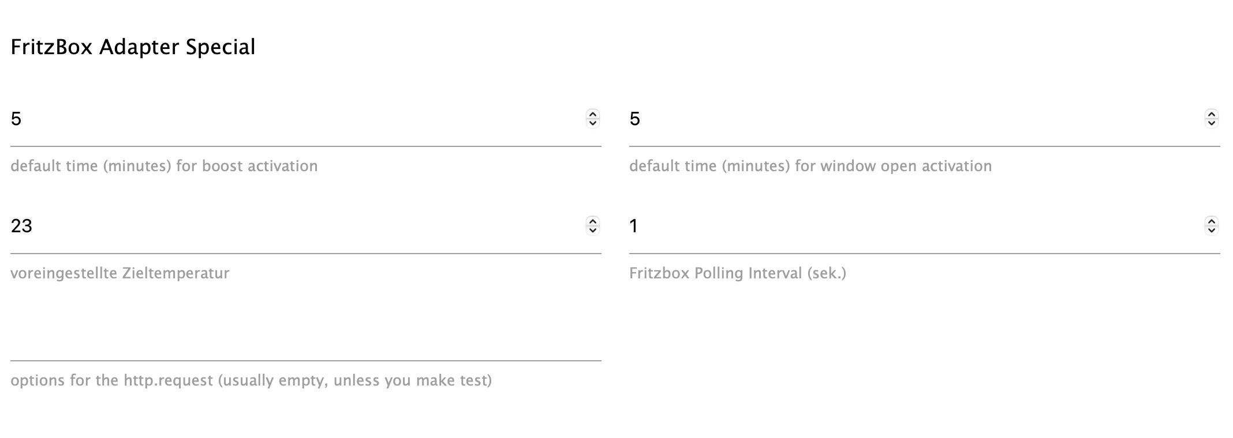
Task: Focus the Fritzbox Polling Interval input field
Action: tap(906, 226)
